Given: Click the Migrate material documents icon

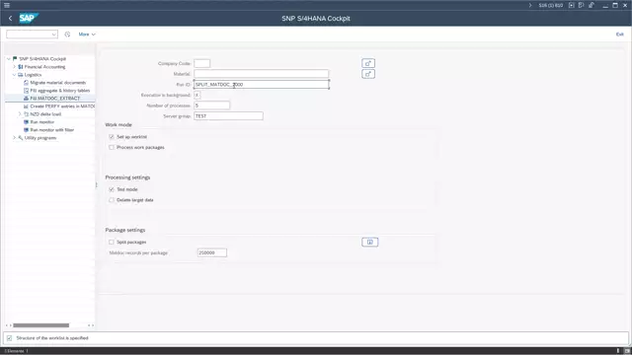Looking at the screenshot, I should point(27,83).
